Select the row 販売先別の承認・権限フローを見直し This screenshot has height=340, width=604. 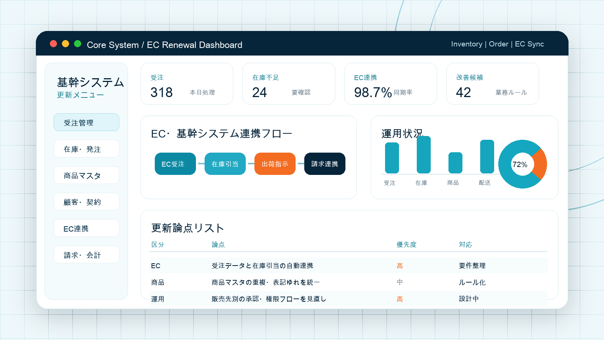[349, 299]
